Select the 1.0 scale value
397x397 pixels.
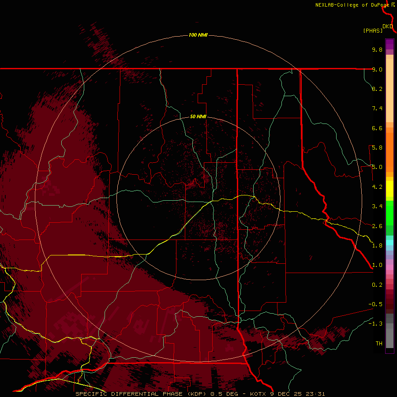coord(377,265)
